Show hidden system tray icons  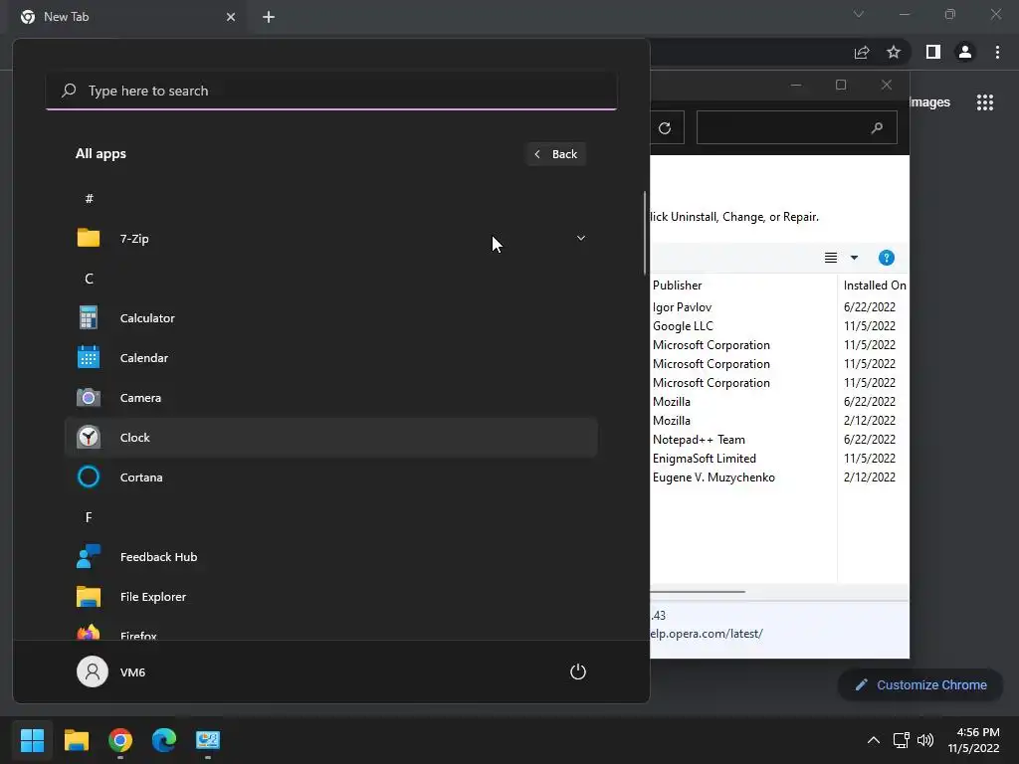[x=874, y=740]
